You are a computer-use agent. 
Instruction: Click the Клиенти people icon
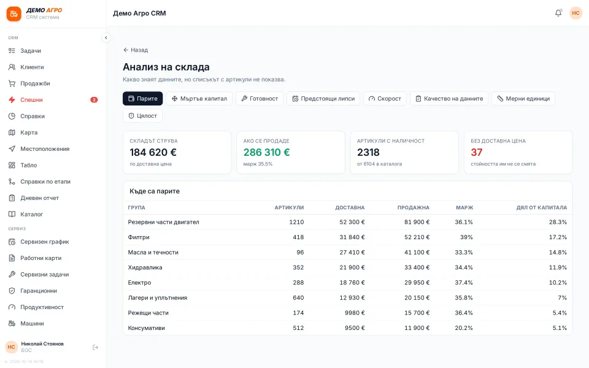[12, 67]
